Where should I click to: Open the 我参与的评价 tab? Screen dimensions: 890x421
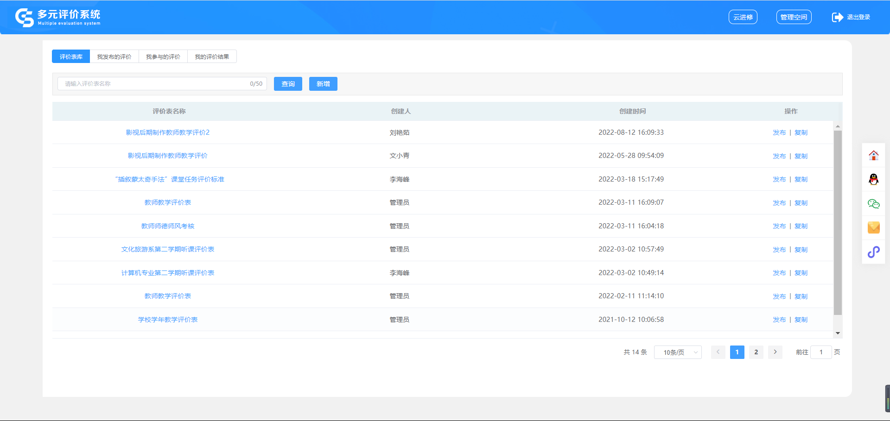[x=163, y=57]
